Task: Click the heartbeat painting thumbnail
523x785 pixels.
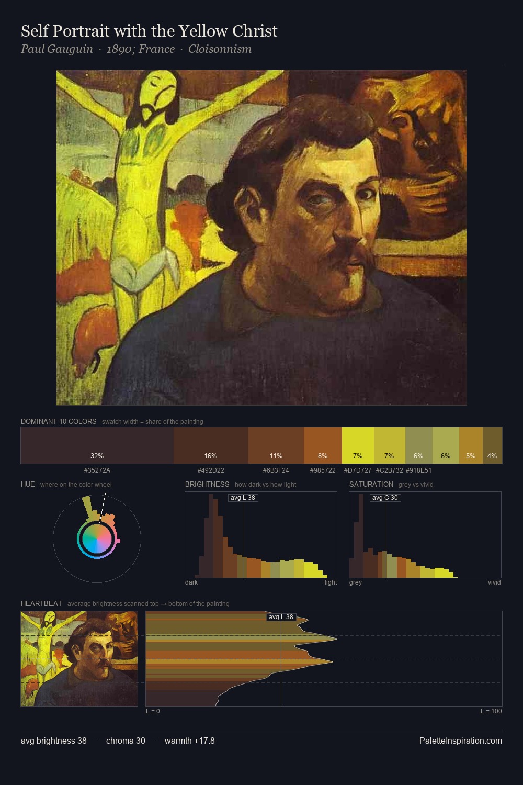Action: 79,659
